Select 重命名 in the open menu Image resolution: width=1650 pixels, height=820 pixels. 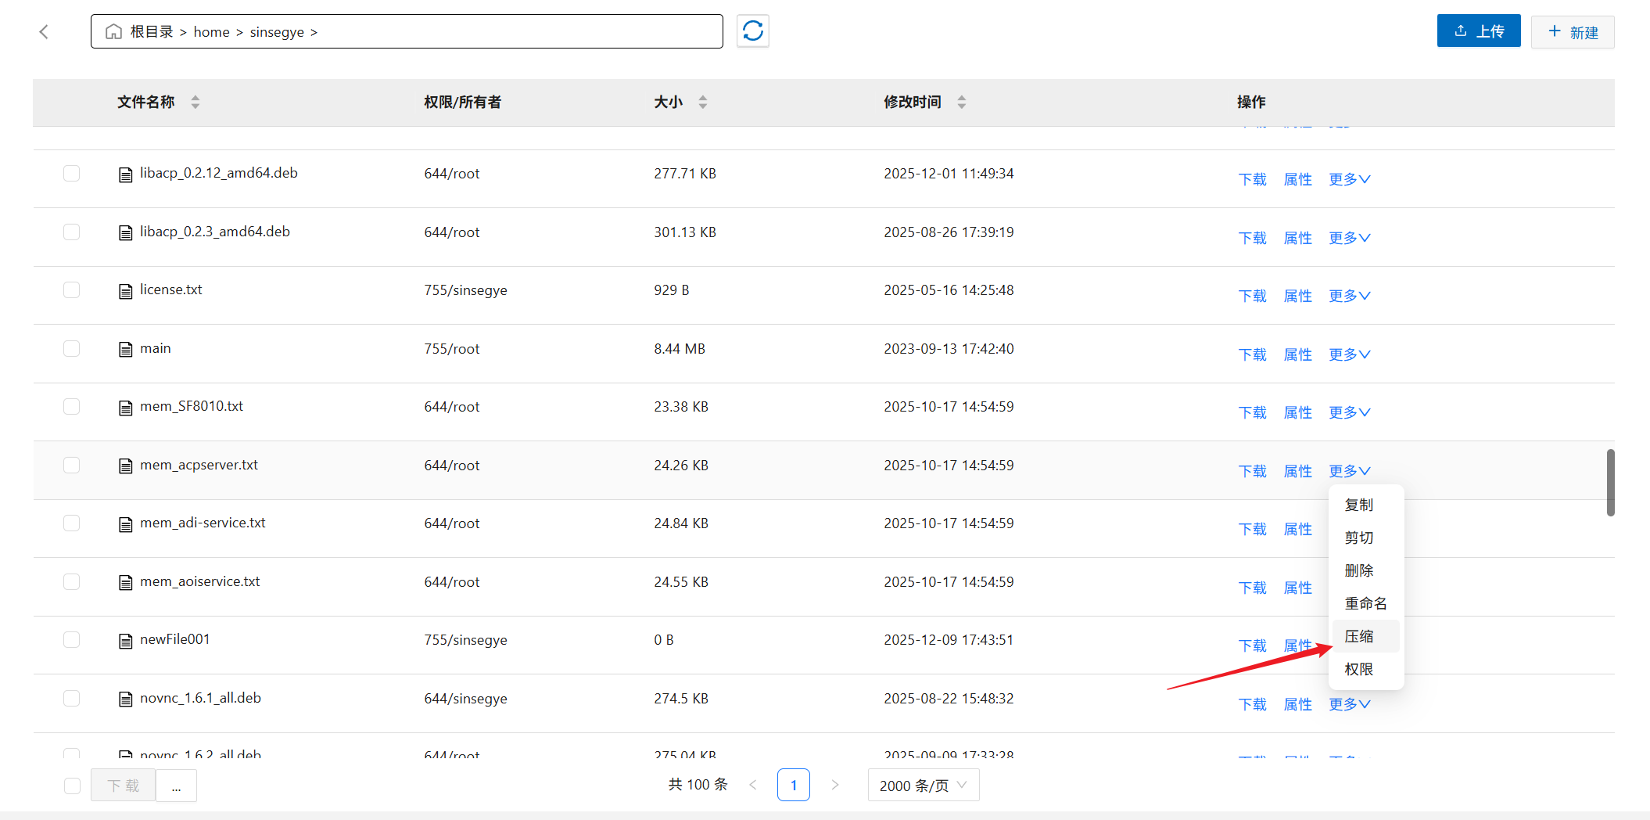(x=1365, y=603)
